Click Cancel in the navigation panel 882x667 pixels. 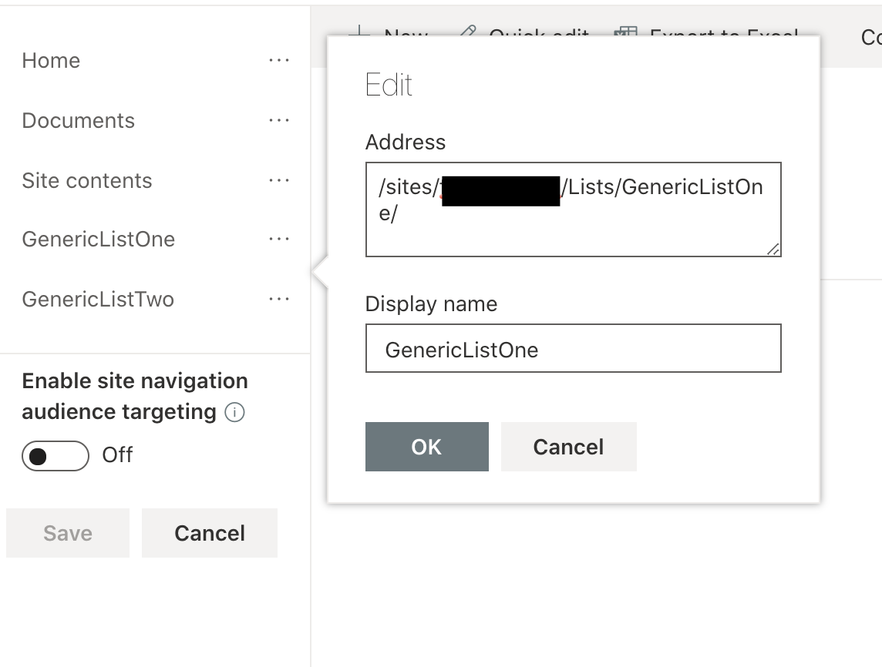pos(209,532)
